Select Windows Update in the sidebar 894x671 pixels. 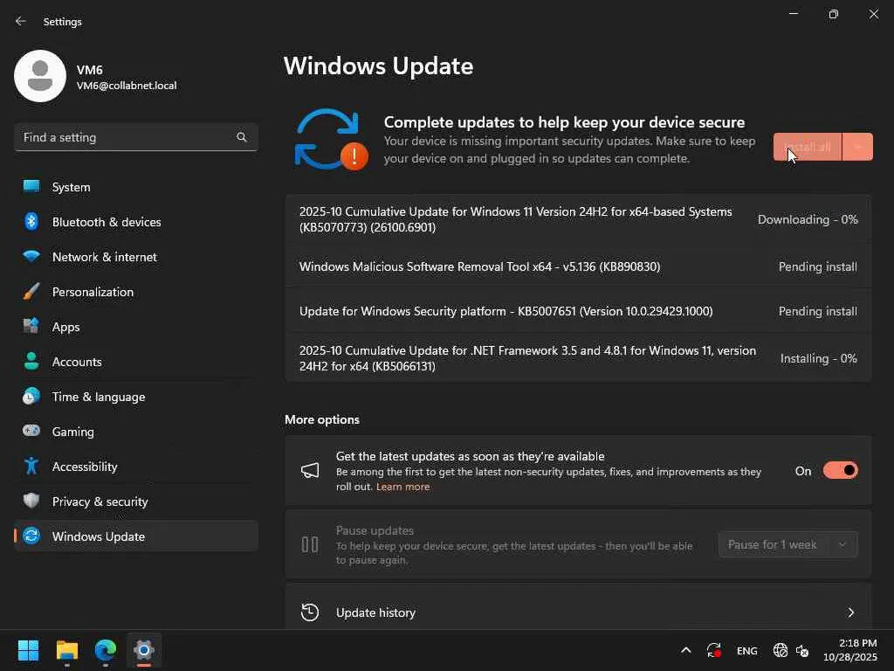135,536
